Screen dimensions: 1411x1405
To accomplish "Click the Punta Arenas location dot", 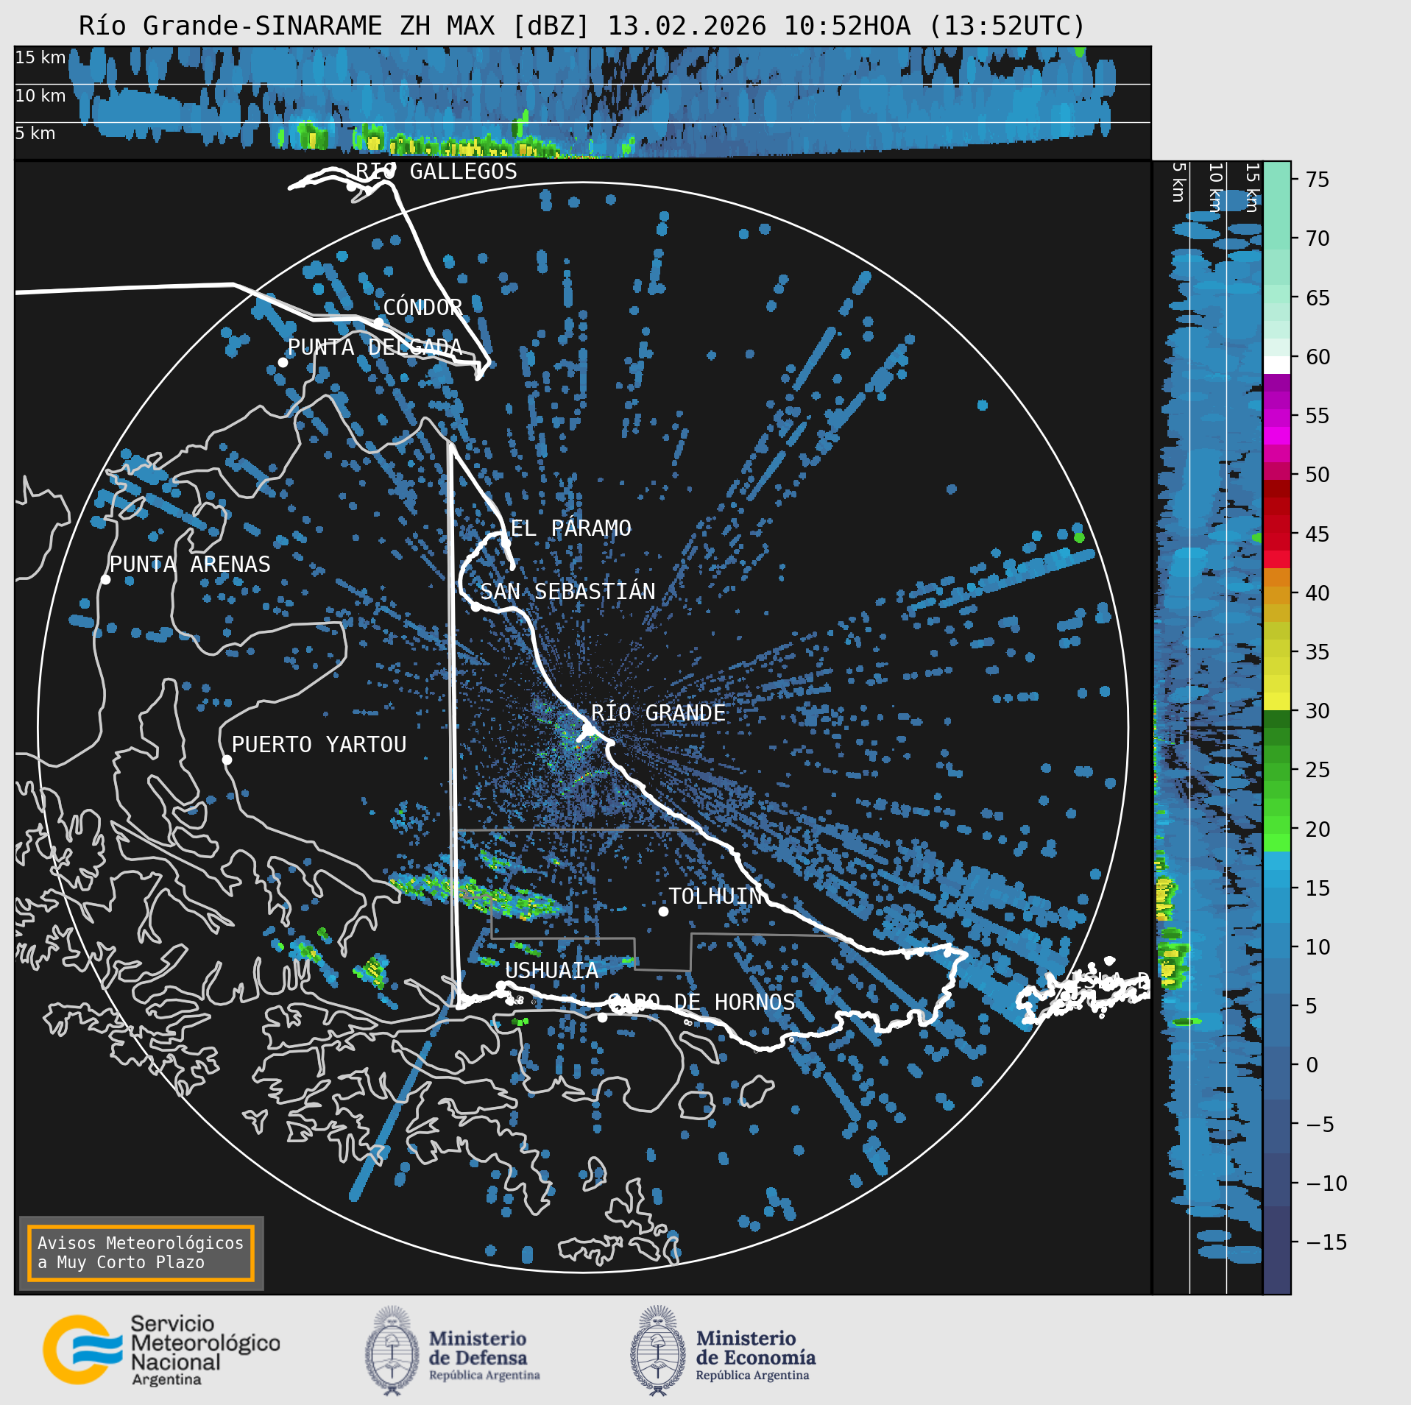I will point(105,580).
